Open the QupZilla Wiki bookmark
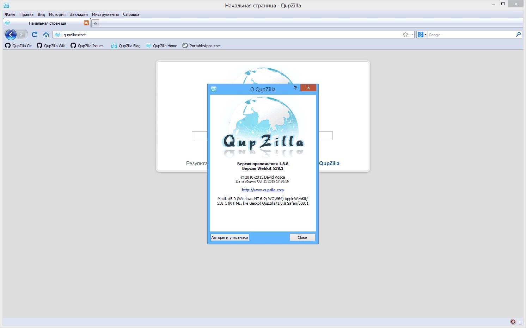This screenshot has width=526, height=328. (x=51, y=45)
